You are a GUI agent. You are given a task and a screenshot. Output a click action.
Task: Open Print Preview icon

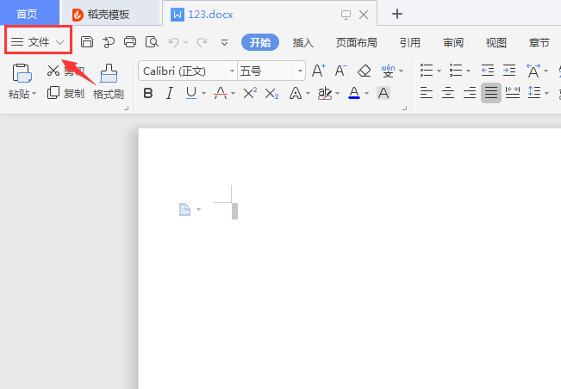[x=152, y=42]
